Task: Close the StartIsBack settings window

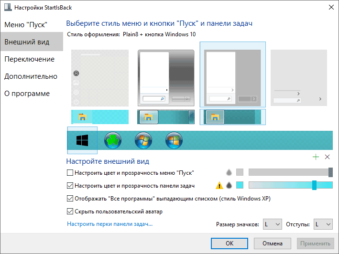Action: pos(331,7)
